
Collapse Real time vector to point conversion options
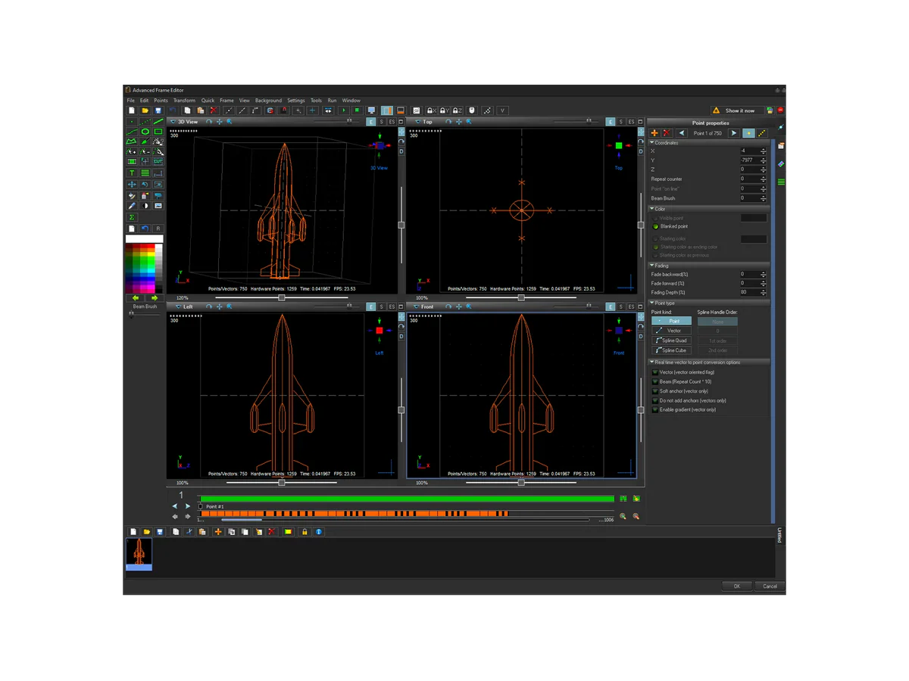click(x=652, y=362)
